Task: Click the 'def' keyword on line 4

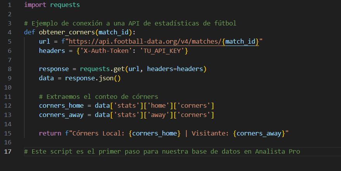Action: tap(29, 32)
